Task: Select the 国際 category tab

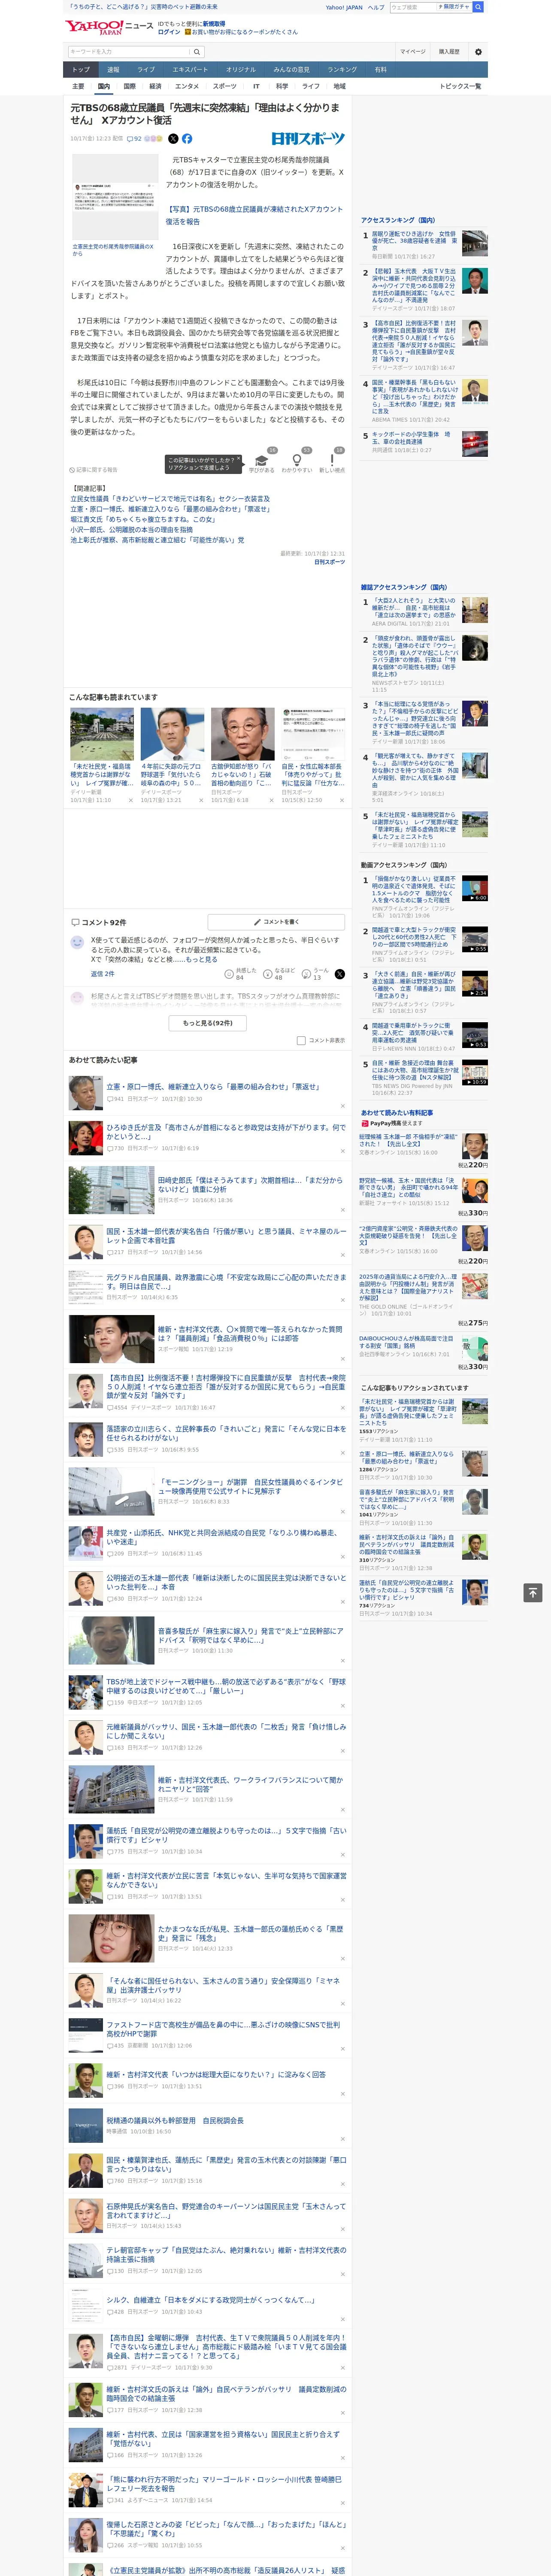Action: [x=129, y=86]
